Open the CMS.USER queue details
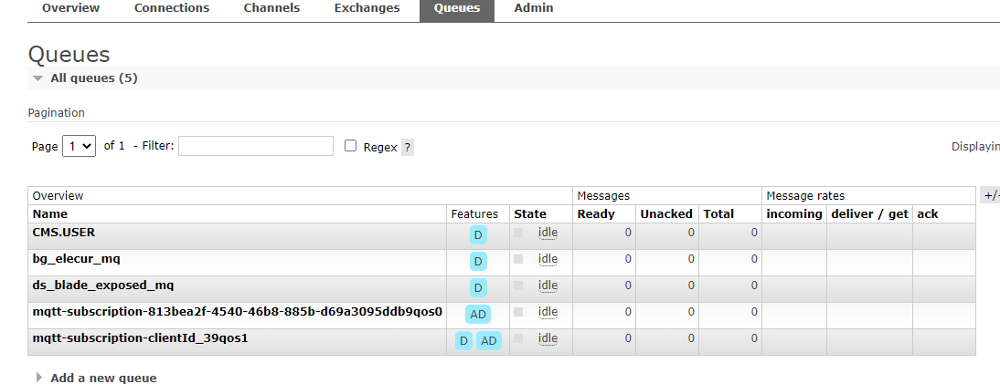Screen dimensions: 1000x384 64,233
